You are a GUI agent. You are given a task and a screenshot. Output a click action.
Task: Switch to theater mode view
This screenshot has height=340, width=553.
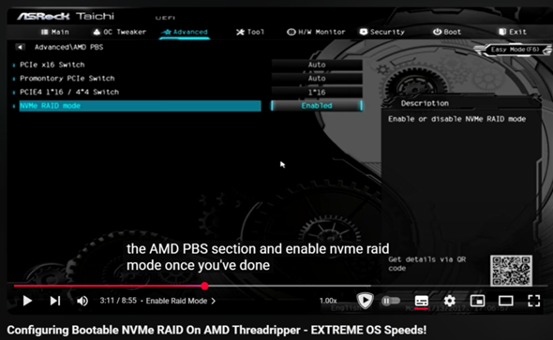pos(505,301)
